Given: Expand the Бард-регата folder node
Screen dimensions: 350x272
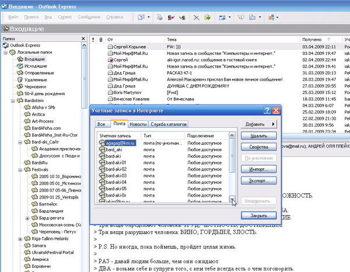Looking at the screenshot, I should (27, 218).
